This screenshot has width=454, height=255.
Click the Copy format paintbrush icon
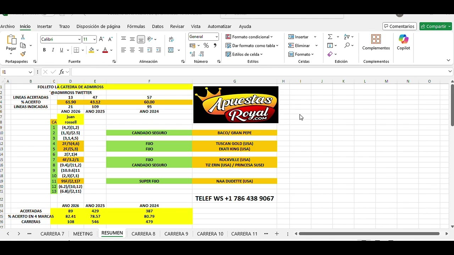pyautogui.click(x=23, y=54)
